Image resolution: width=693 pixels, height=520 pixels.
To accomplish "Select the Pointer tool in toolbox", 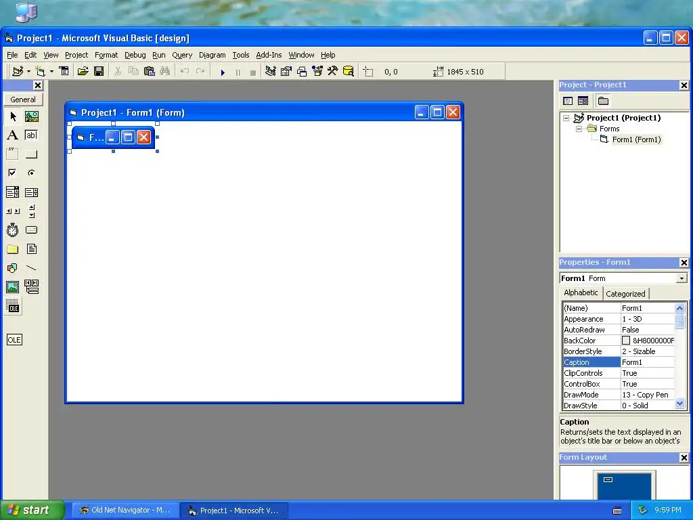I will pyautogui.click(x=13, y=116).
